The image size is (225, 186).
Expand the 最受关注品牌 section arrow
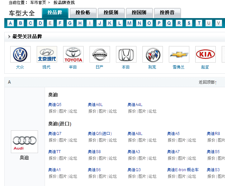9,37
